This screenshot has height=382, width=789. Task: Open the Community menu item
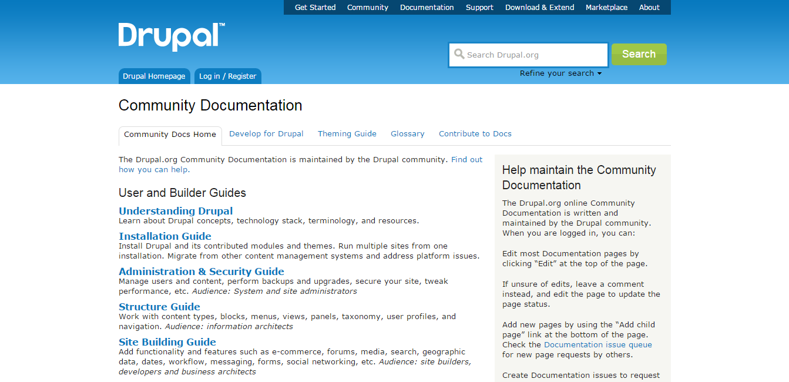(x=368, y=8)
